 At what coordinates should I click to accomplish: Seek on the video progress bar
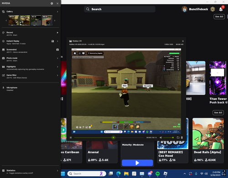[x=109, y=137]
